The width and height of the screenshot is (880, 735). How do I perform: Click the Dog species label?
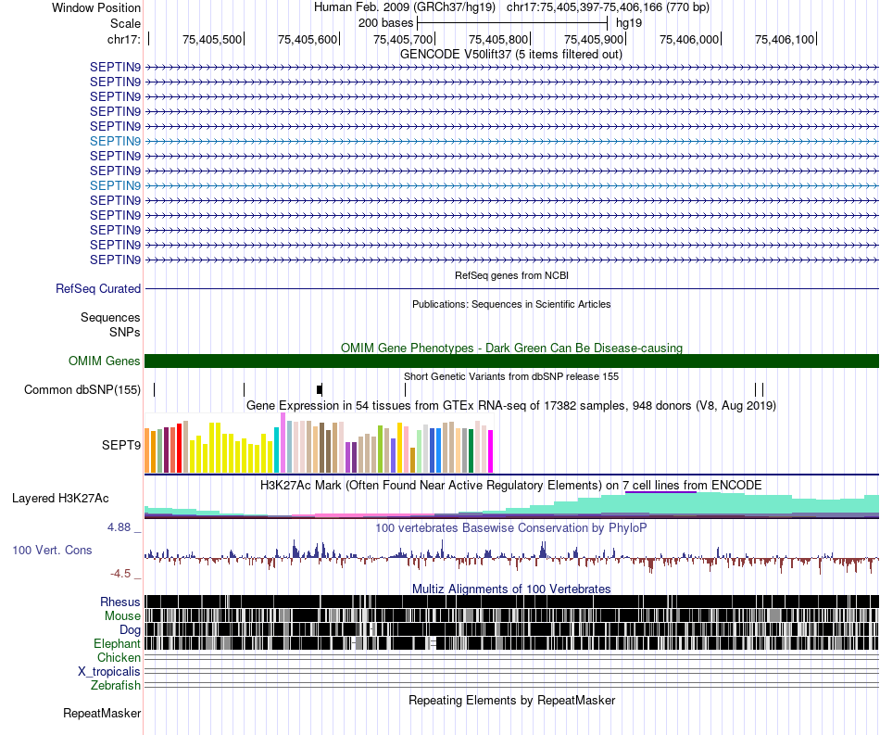(x=130, y=630)
